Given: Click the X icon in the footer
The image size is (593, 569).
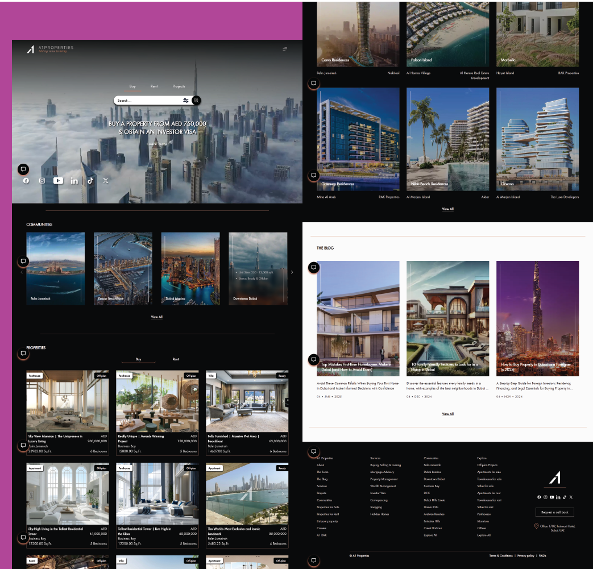Looking at the screenshot, I should (571, 497).
